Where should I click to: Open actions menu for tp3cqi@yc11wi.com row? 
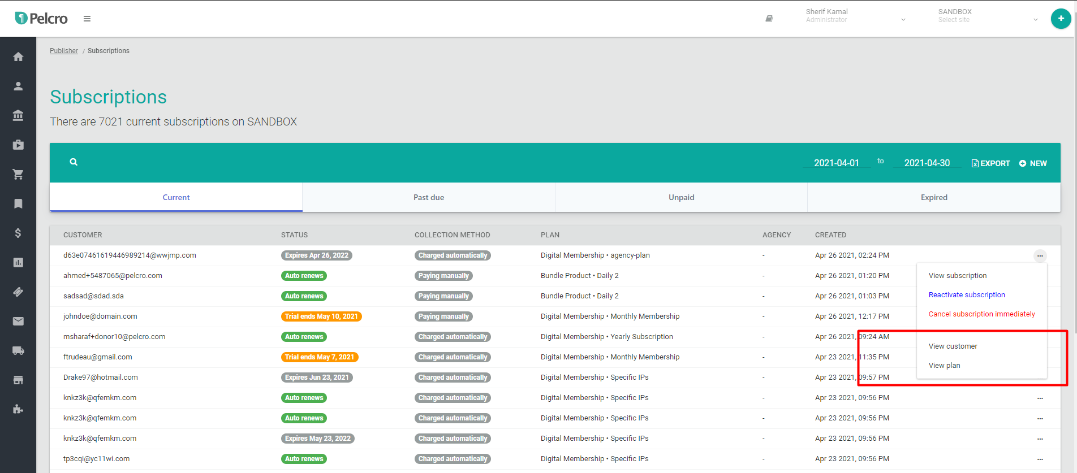(x=1040, y=459)
